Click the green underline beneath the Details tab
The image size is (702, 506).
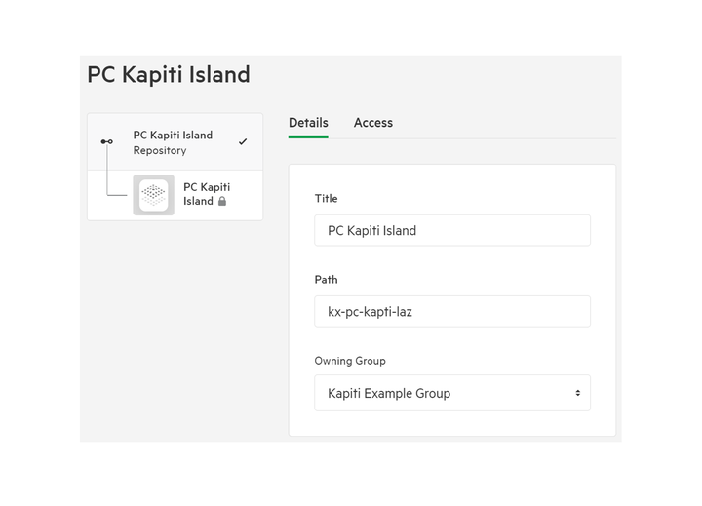(308, 136)
